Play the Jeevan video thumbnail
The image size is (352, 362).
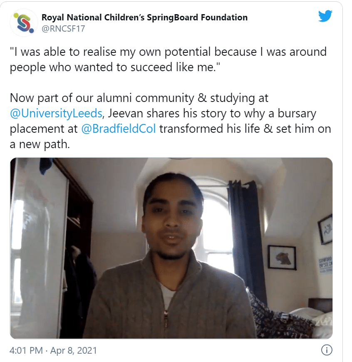(x=171, y=248)
